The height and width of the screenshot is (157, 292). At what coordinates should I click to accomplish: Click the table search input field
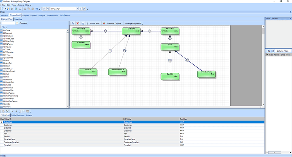[8, 23]
